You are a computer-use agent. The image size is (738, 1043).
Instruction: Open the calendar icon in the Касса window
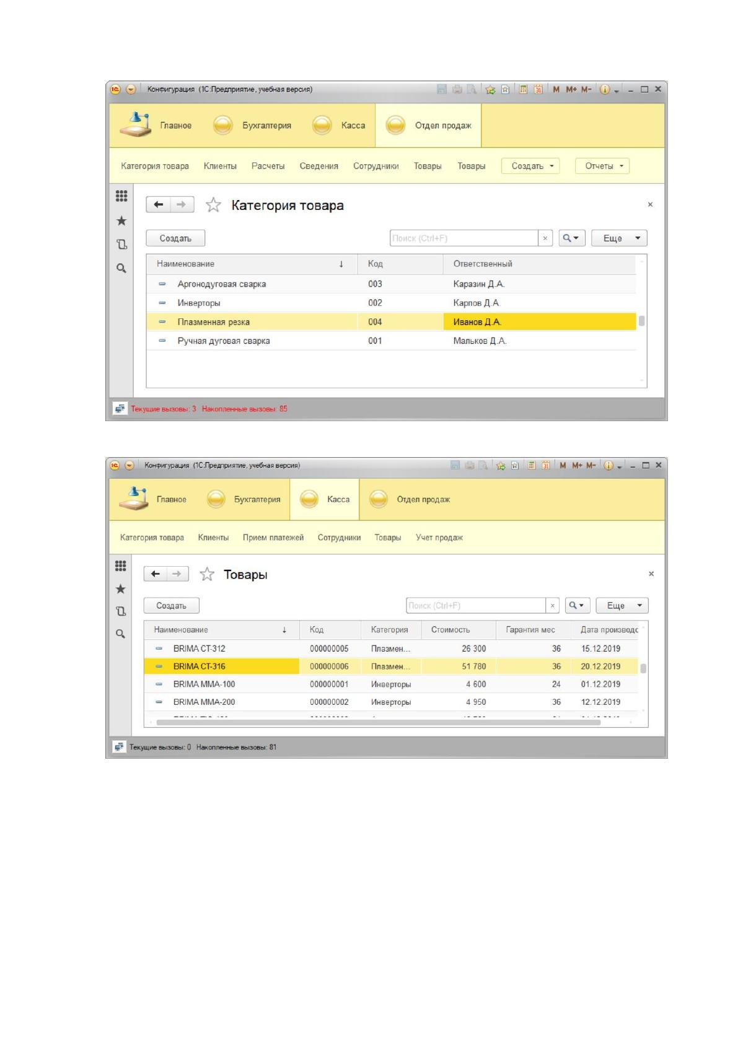pyautogui.click(x=546, y=465)
